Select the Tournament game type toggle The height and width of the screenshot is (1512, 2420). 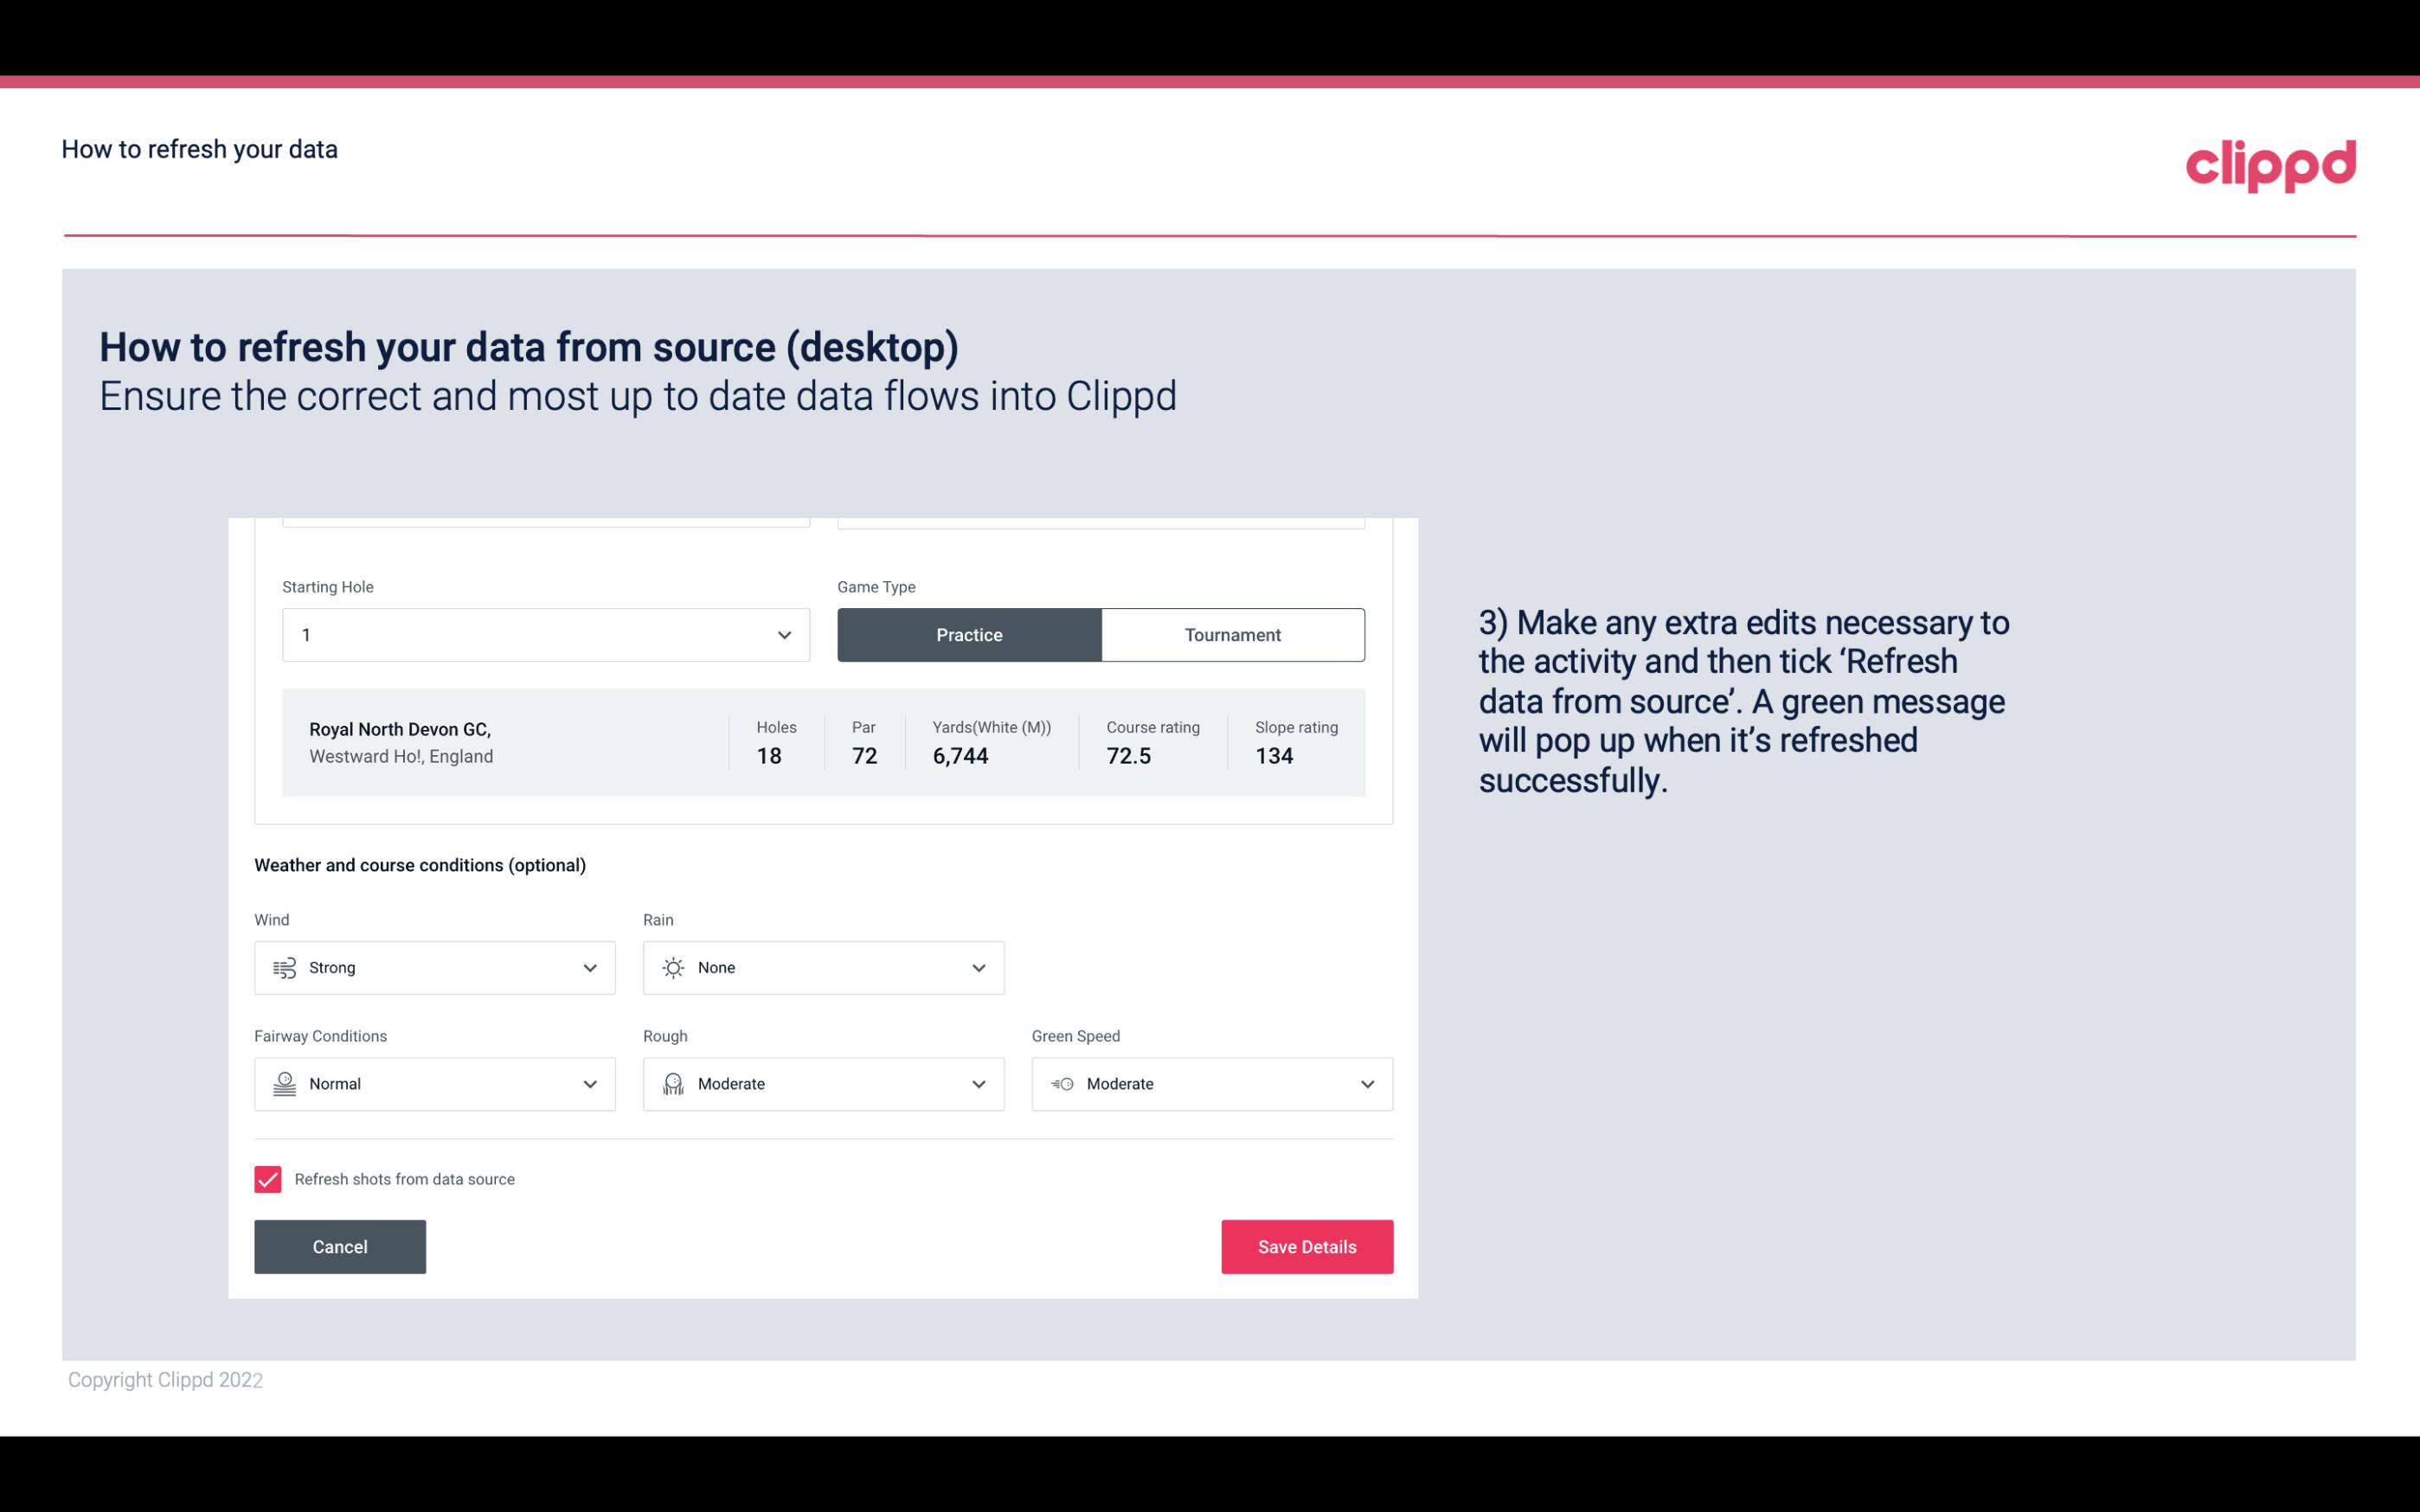click(1232, 634)
